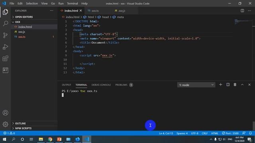Screen dimensions: 255x143
Task: Open the File menu
Action: (x=12, y=4)
